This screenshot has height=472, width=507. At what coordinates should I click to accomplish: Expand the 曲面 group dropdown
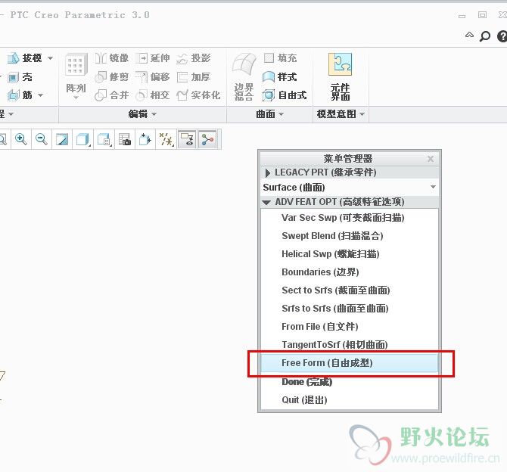coord(281,114)
